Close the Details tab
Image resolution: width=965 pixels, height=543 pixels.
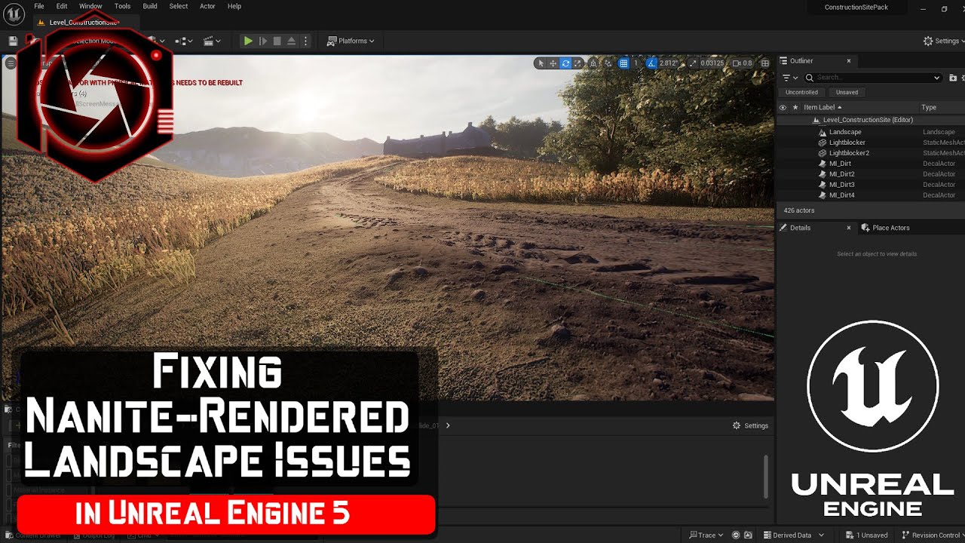pyautogui.click(x=848, y=228)
